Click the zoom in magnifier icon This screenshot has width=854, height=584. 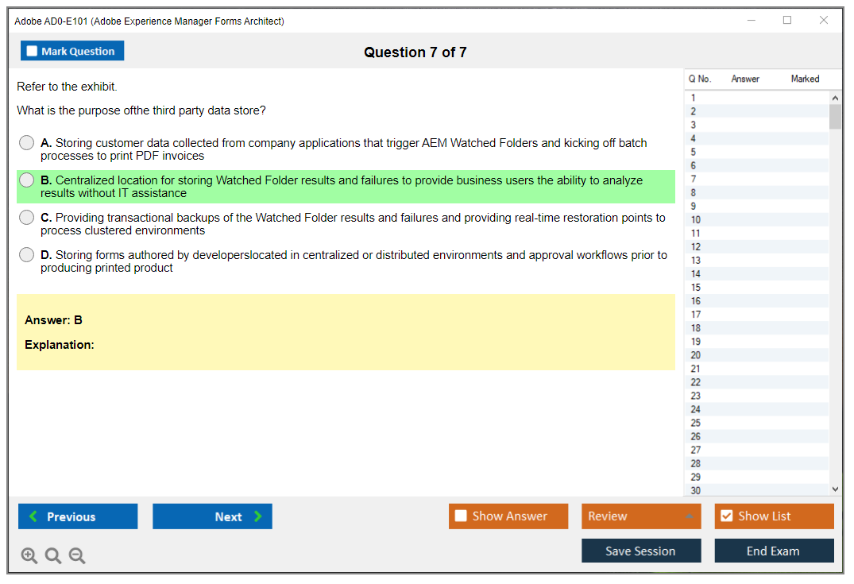(29, 556)
